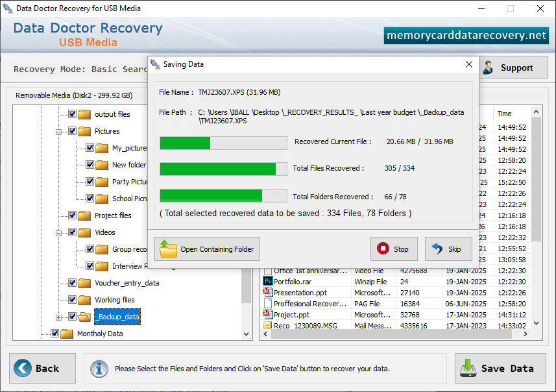Toggle the Group recording checkbox
Viewport: 556px width, 392px height.
[x=90, y=249]
